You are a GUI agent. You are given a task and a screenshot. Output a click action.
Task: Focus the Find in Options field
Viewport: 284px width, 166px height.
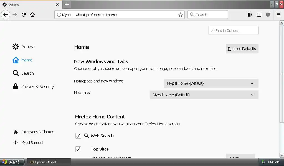pos(233,30)
